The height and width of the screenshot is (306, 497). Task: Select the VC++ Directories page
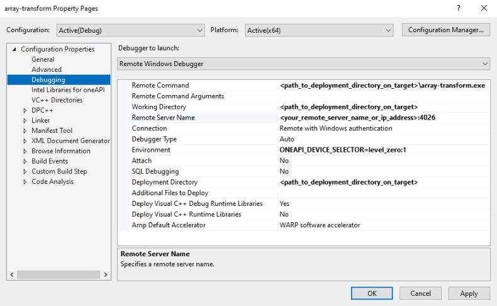(57, 100)
